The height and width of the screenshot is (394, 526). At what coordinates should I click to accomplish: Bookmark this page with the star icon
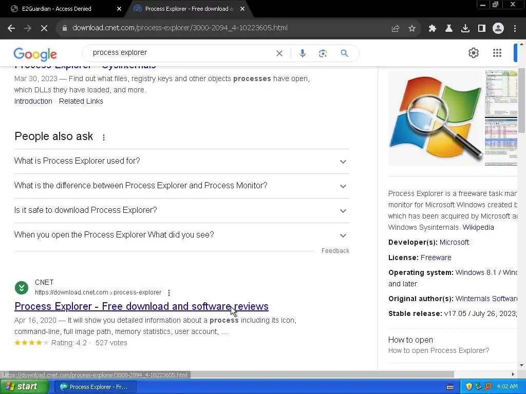(x=411, y=29)
